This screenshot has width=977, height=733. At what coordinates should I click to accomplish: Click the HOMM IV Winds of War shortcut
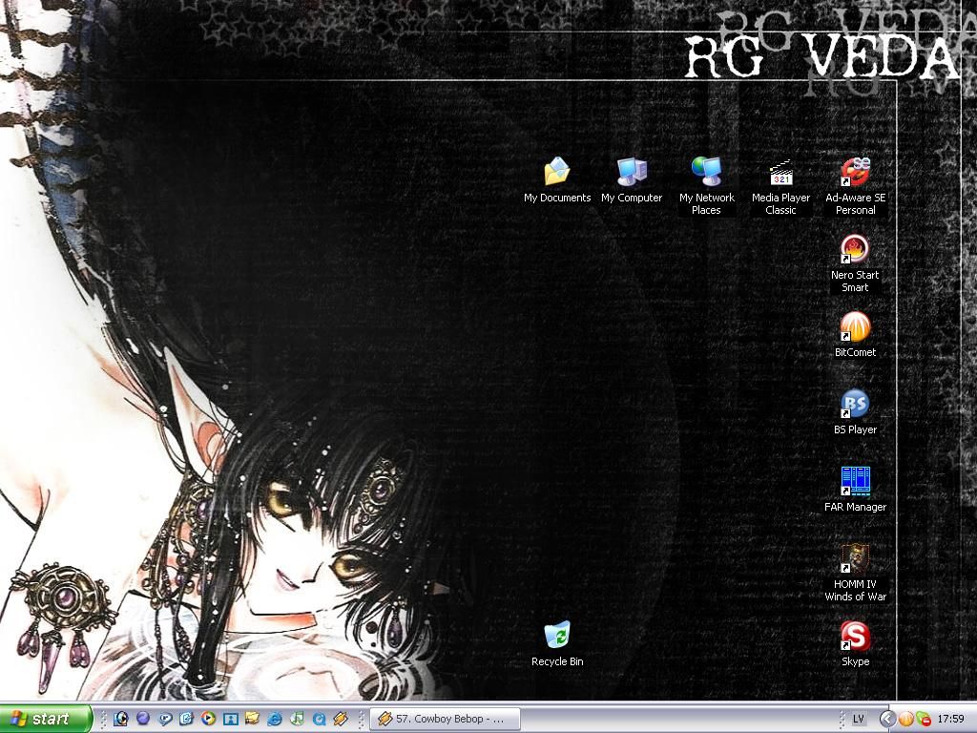click(x=855, y=573)
